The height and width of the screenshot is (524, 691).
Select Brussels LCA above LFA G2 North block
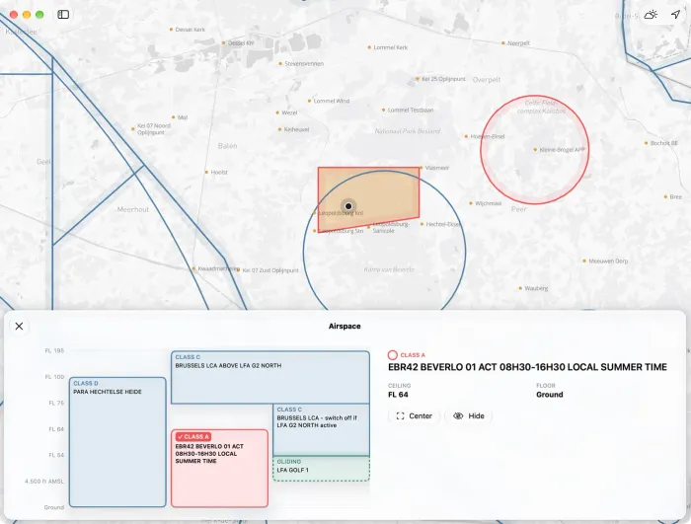point(270,377)
